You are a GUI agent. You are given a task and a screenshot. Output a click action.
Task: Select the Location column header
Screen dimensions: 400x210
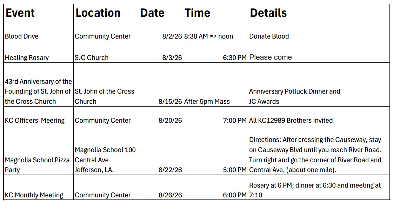106,13
